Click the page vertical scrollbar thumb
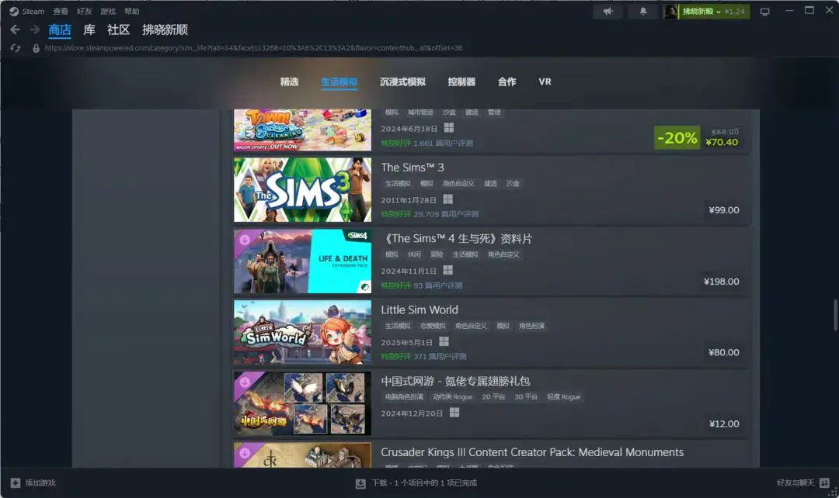 (x=835, y=315)
